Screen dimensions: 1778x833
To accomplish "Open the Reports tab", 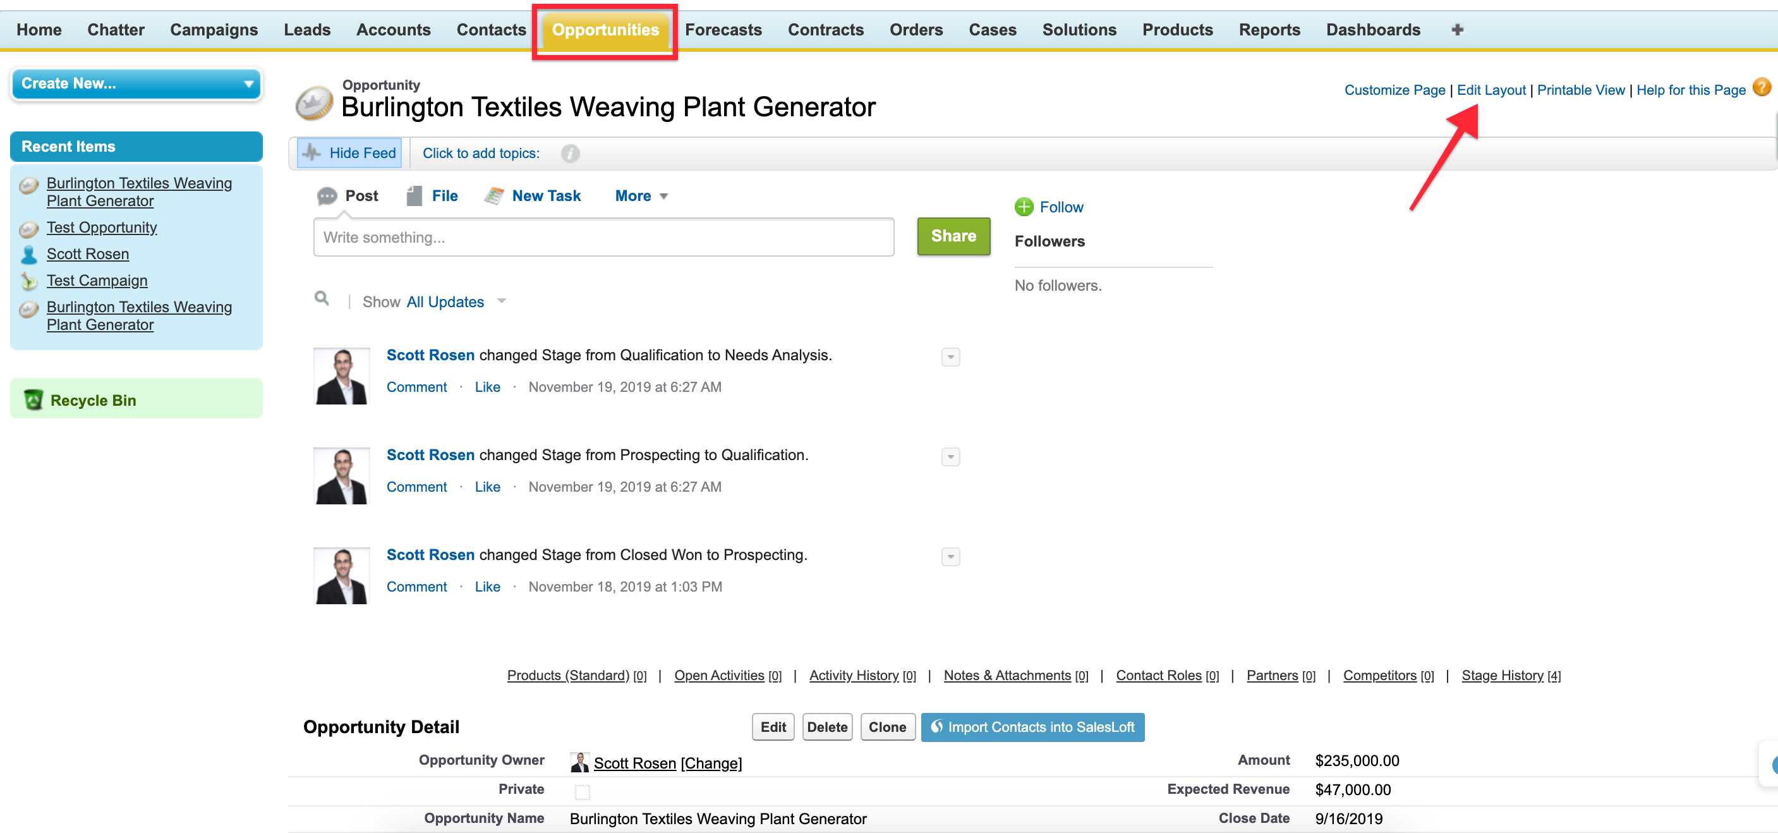I will click(1269, 30).
